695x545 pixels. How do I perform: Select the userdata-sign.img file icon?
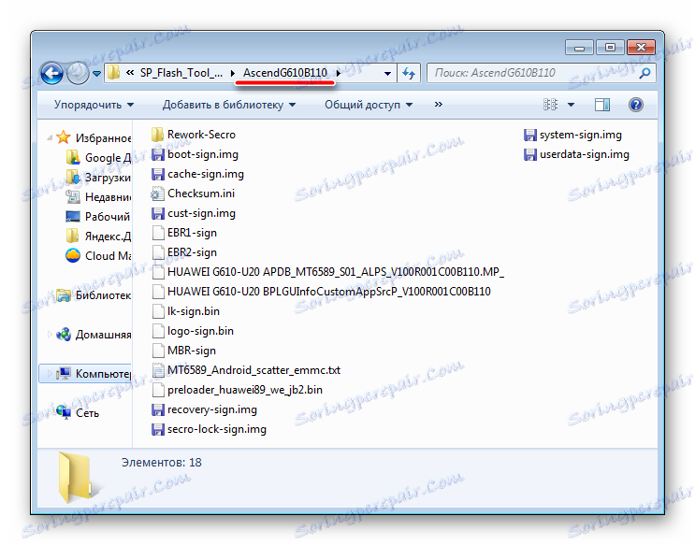pos(529,154)
